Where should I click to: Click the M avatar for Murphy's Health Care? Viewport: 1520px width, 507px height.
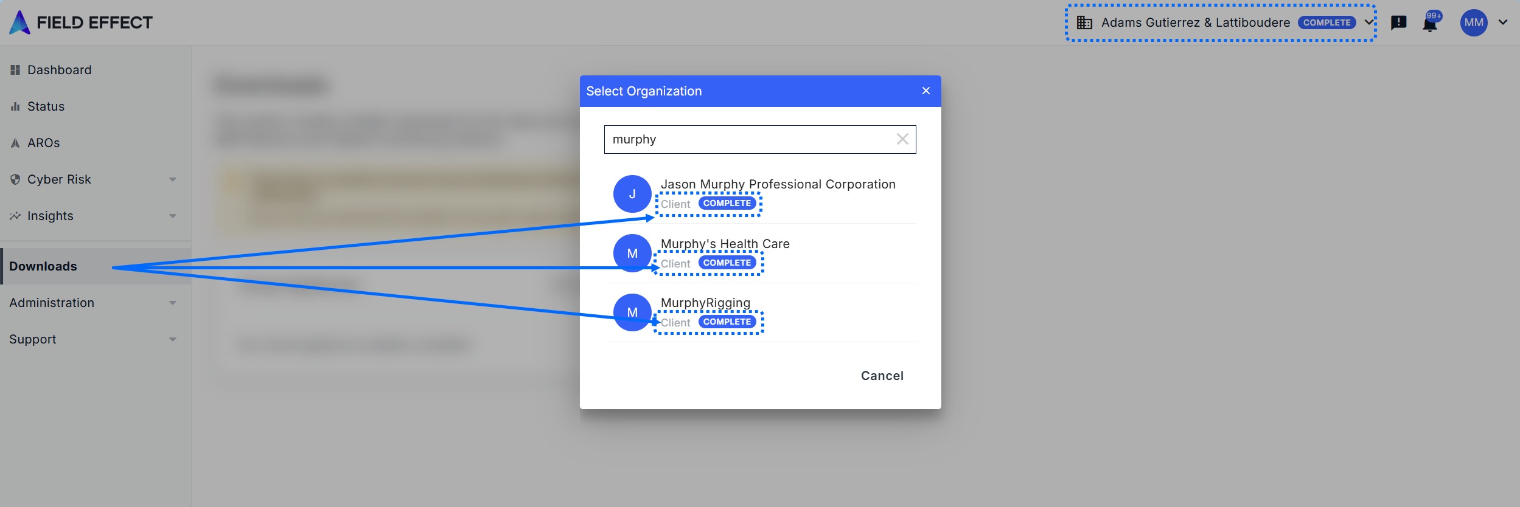[x=632, y=253]
